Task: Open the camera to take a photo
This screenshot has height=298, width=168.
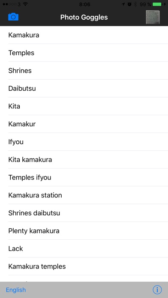Action: (13, 17)
